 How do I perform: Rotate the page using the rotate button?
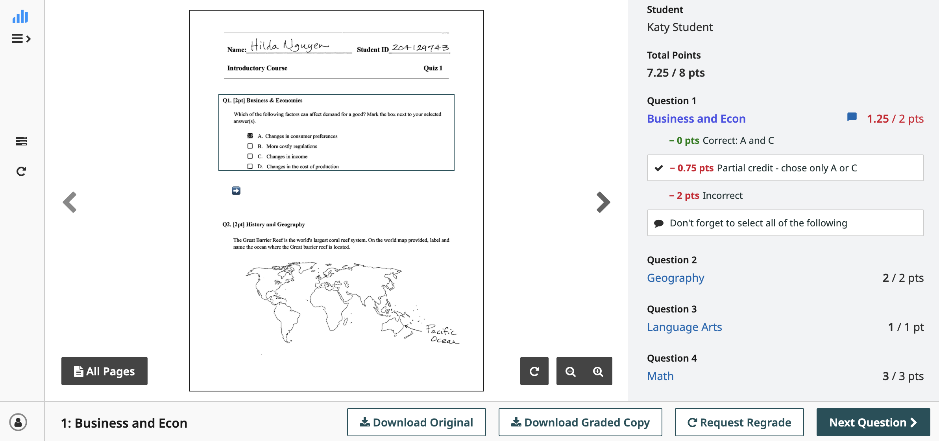pyautogui.click(x=534, y=371)
